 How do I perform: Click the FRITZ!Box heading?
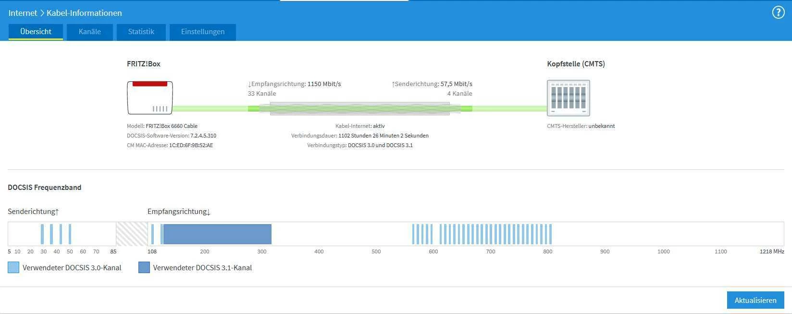(144, 63)
